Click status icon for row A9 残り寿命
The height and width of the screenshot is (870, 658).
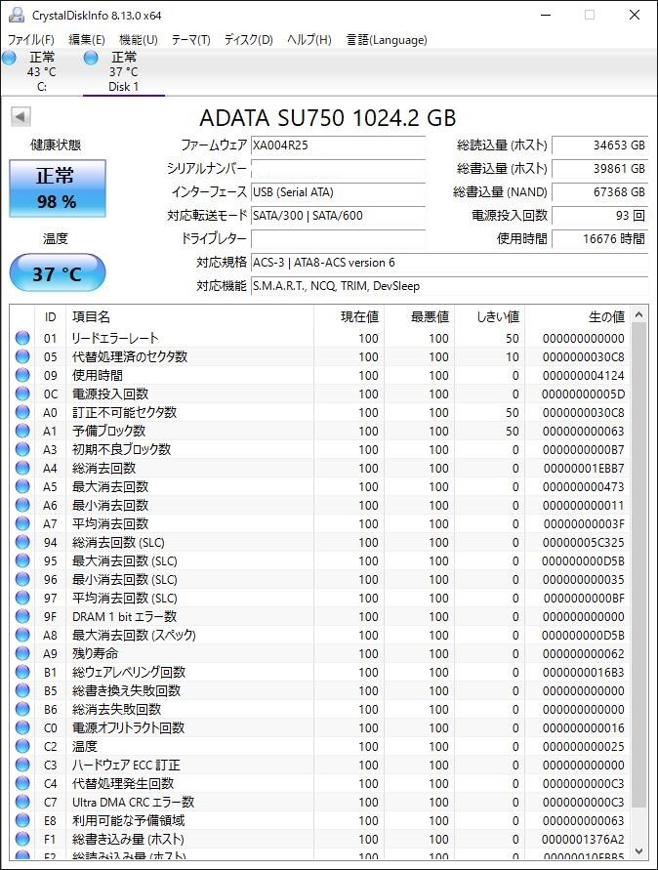[22, 653]
